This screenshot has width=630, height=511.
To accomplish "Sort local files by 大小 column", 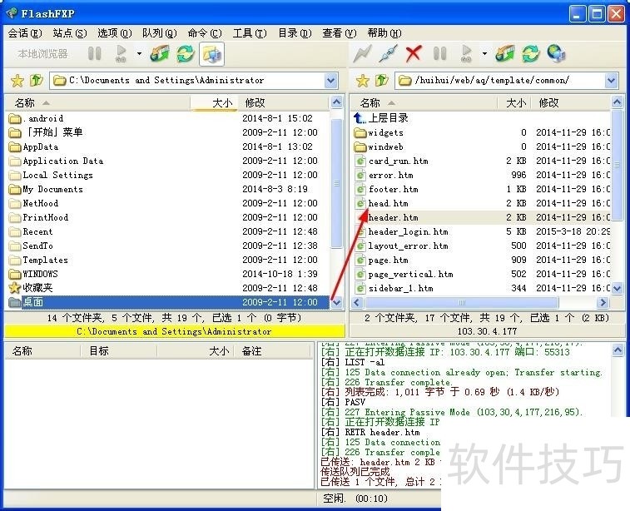I will pyautogui.click(x=214, y=103).
